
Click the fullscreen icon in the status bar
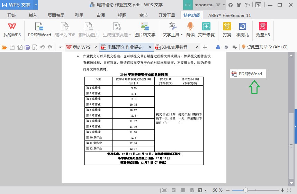click(x=164, y=190)
